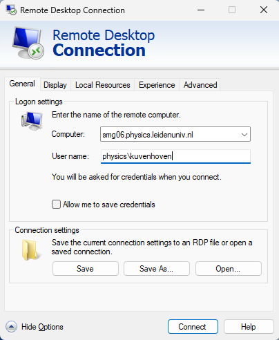Expand the Computer name dropdown arrow
The image size is (279, 340).
[x=244, y=134]
